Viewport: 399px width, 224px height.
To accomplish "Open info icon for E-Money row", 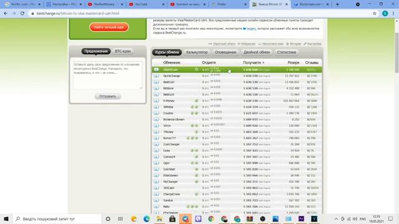I will [x=156, y=101].
